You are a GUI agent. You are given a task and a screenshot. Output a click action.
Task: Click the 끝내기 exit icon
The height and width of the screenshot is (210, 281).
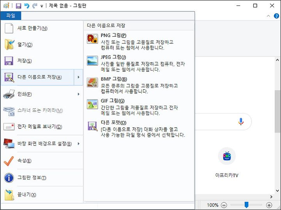pyautogui.click(x=9, y=195)
